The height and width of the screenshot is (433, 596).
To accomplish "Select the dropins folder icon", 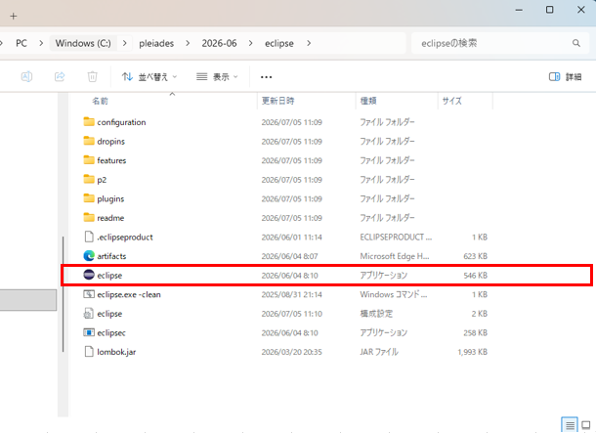I will click(x=89, y=141).
